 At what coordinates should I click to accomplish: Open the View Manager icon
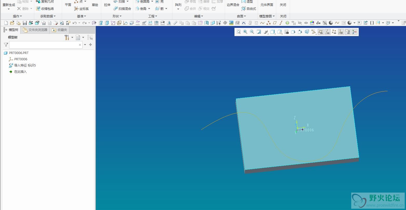click(x=280, y=32)
